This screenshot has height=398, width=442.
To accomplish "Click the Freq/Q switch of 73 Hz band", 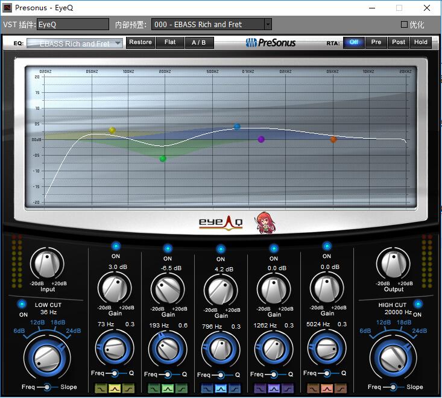I will [x=115, y=373].
